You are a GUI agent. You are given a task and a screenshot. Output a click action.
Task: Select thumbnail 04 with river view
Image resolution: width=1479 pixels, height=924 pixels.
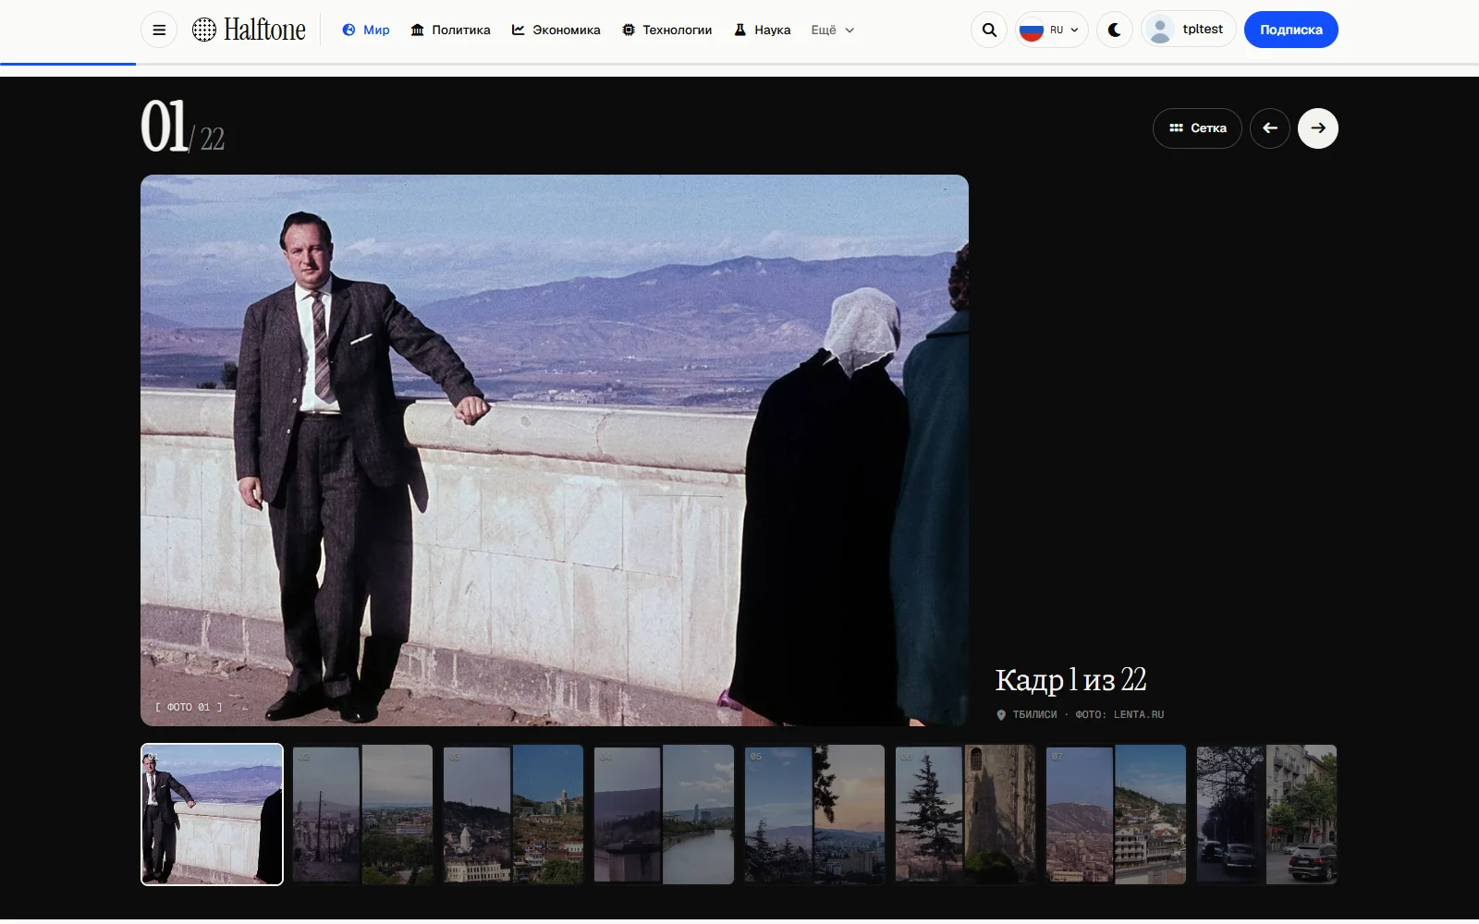coord(664,814)
